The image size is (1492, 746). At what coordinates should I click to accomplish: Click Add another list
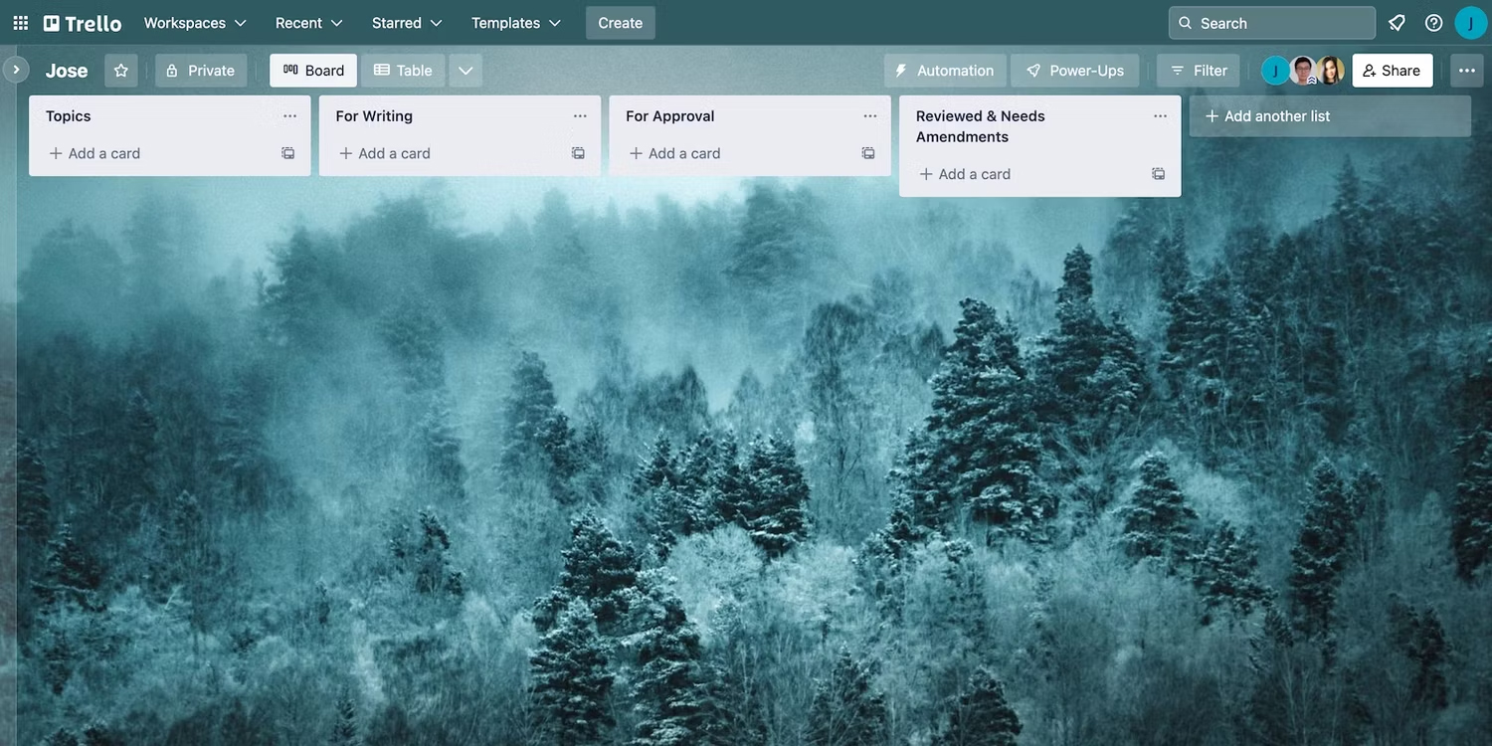(1277, 115)
